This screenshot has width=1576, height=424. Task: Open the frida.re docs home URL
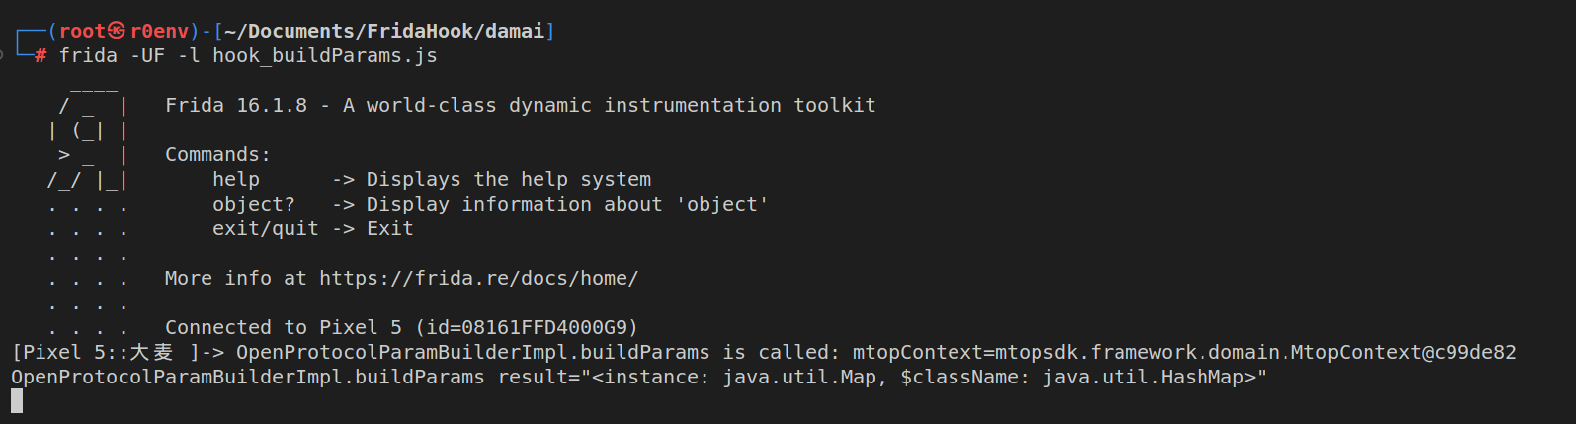[x=478, y=278]
